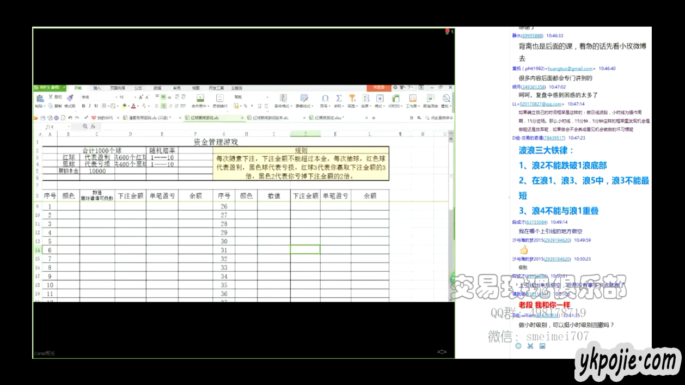Toggle underline formatting
Viewport: 685px width, 385px height.
coord(96,106)
